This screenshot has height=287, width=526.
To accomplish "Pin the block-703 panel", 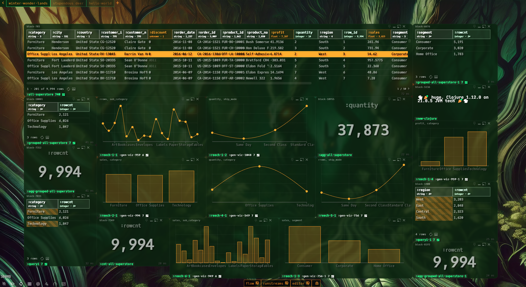I will pos(389,26).
